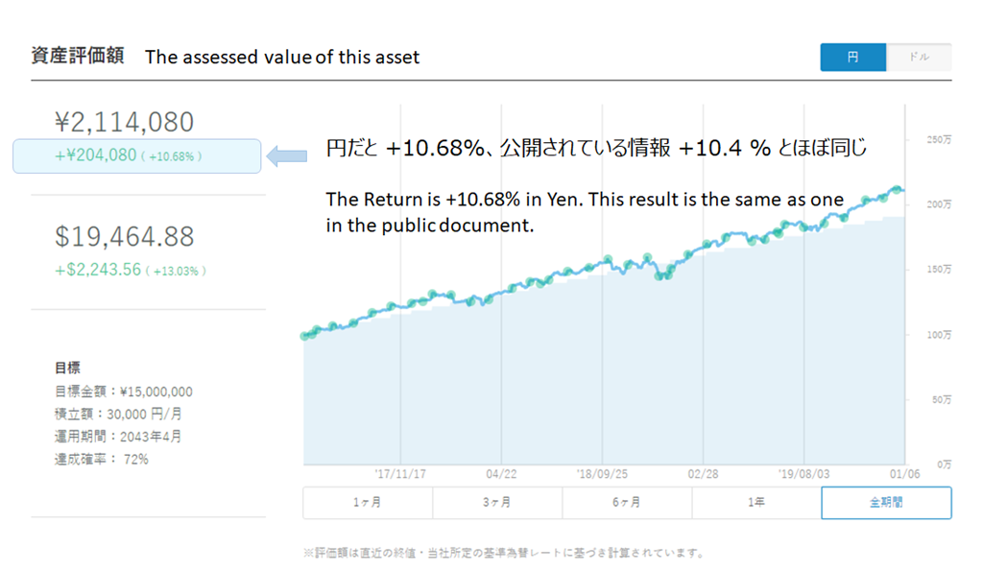
Task: Switch currency display to 円 (Yen)
Action: (x=852, y=57)
